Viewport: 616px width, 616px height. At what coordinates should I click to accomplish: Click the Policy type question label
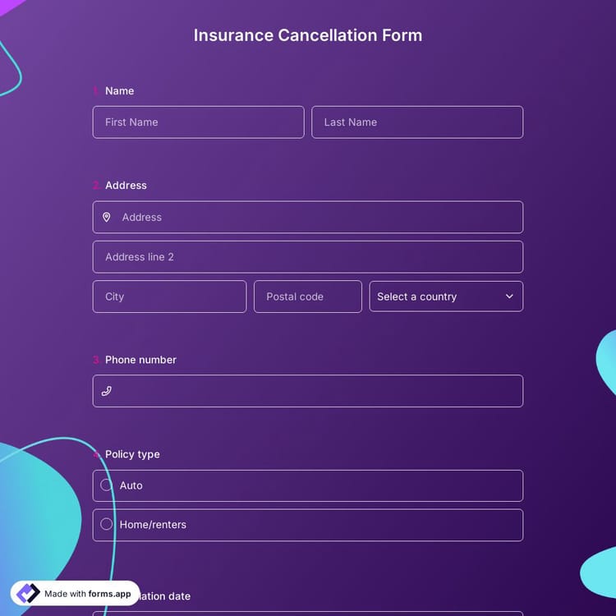tap(132, 454)
